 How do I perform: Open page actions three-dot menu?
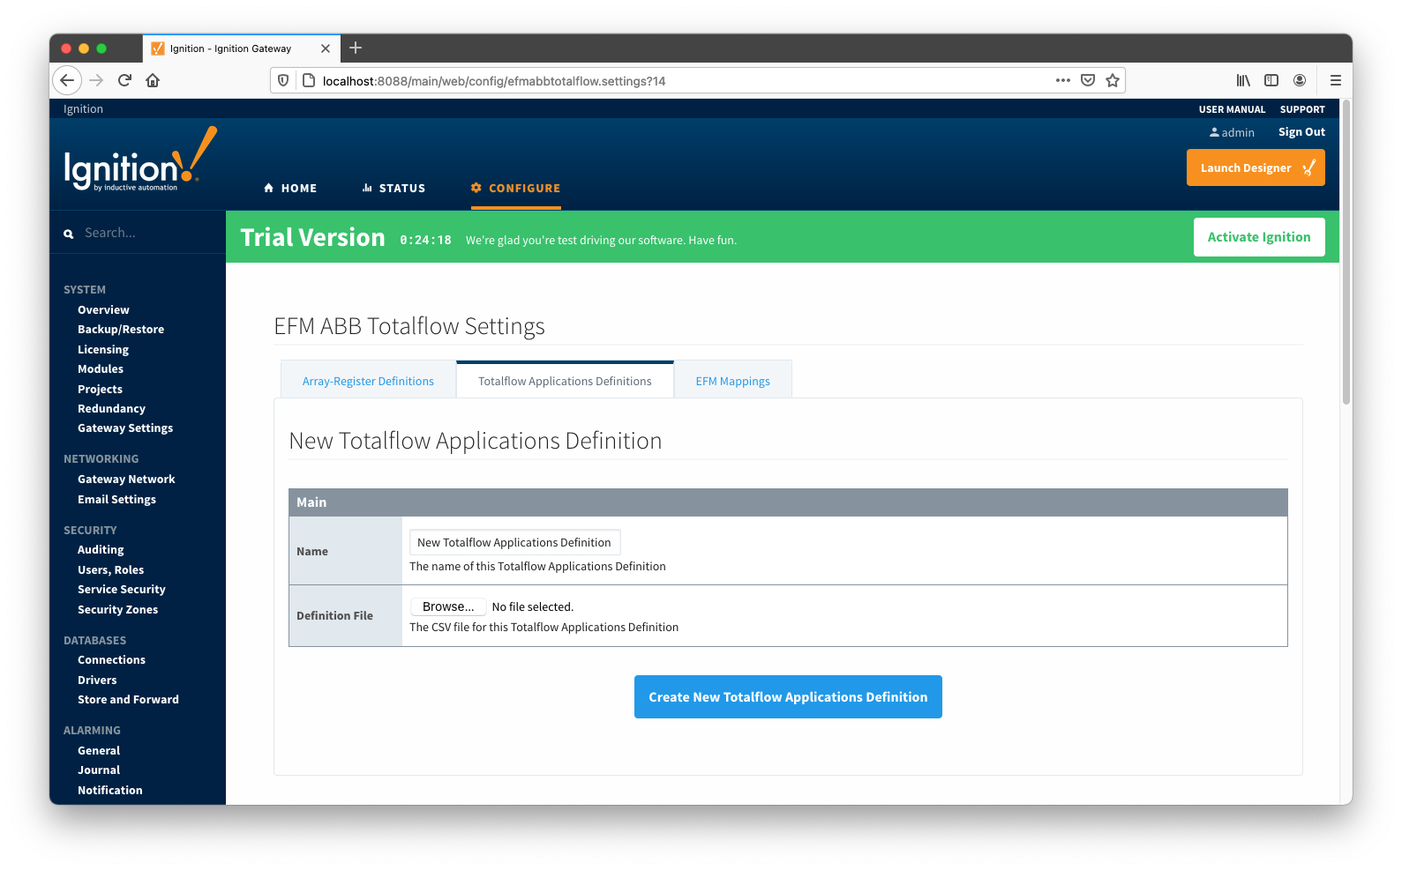pos(1062,80)
